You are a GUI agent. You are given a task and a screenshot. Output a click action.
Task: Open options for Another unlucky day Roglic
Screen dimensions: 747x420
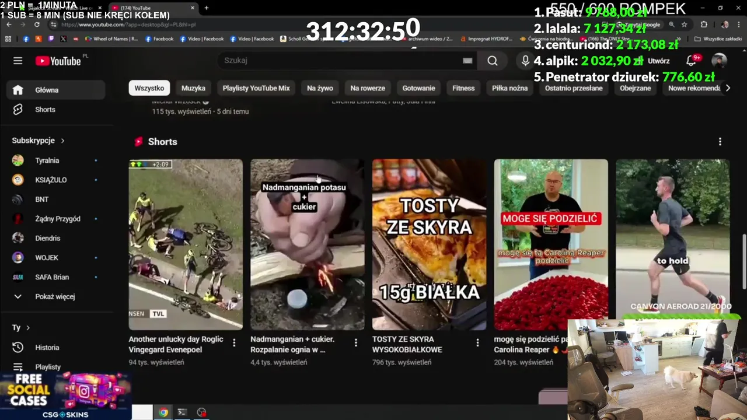tap(234, 343)
